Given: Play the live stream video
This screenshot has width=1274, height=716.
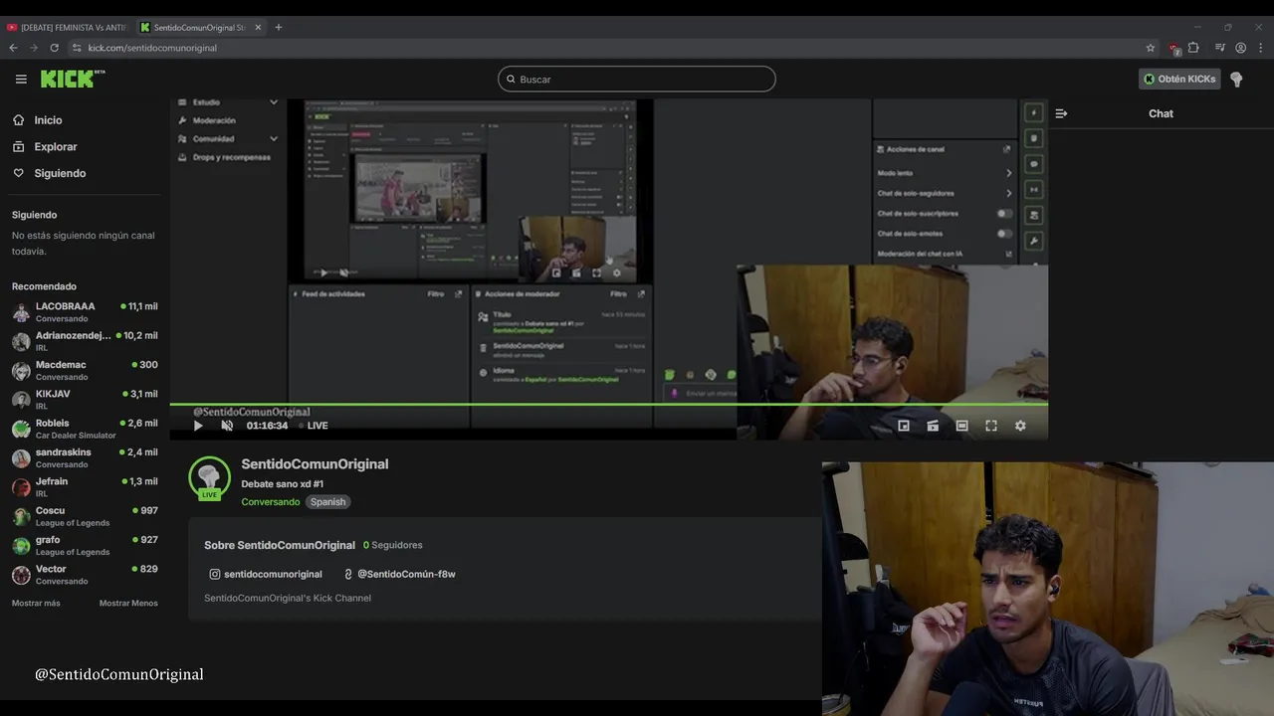Looking at the screenshot, I should point(198,426).
